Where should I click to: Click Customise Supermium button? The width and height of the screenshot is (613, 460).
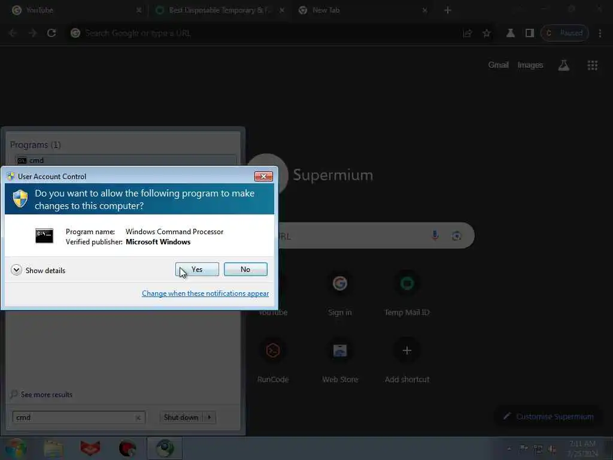550,417
